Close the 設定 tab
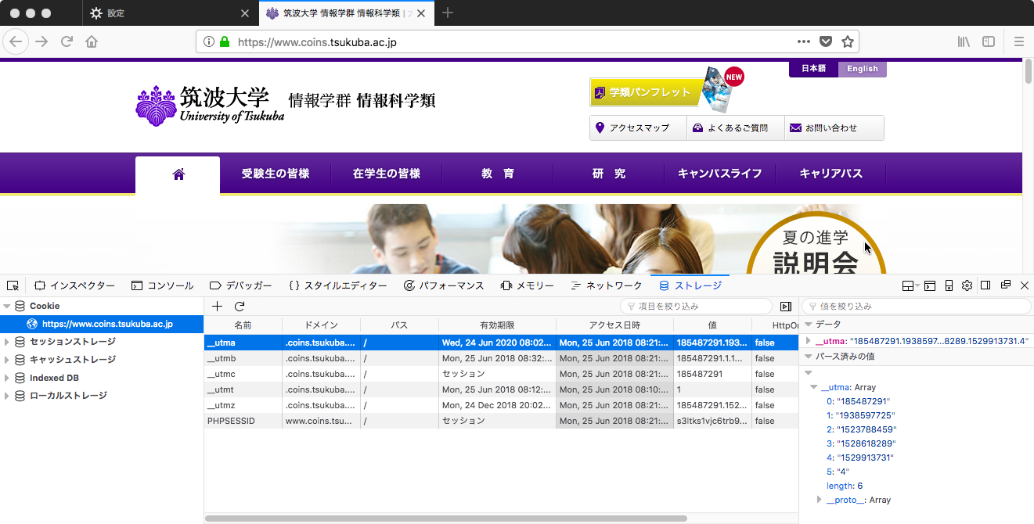 pos(245,13)
